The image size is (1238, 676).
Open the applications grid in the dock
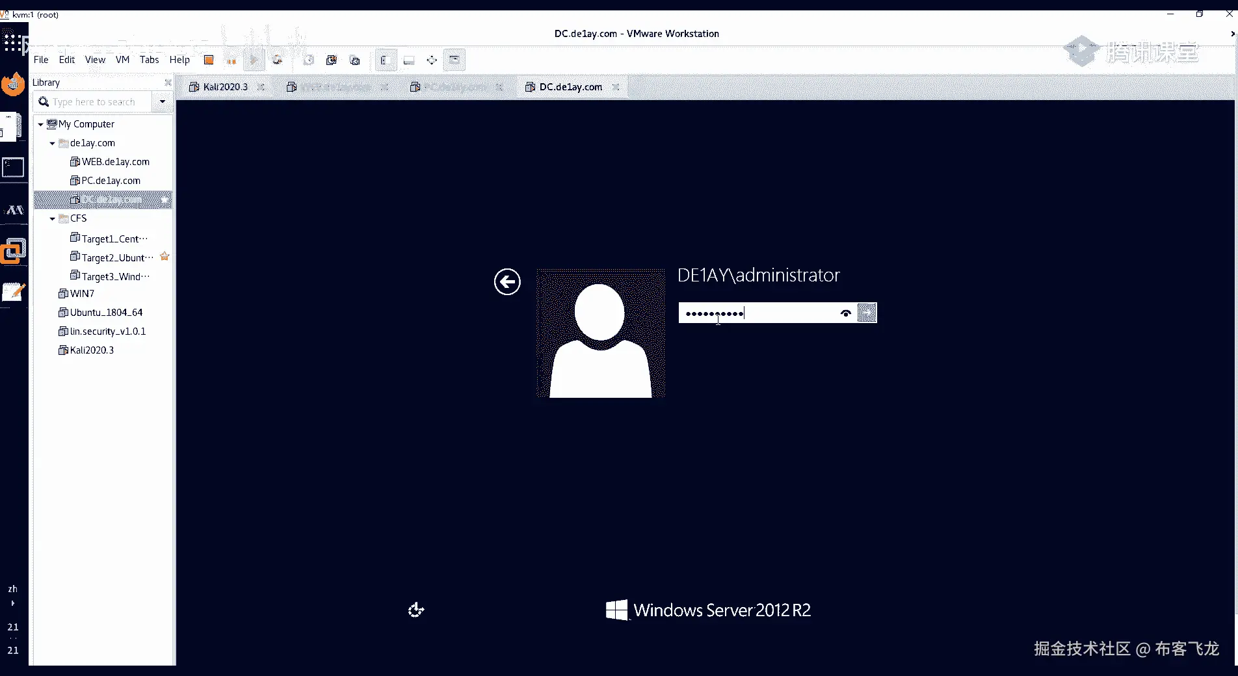coord(12,43)
